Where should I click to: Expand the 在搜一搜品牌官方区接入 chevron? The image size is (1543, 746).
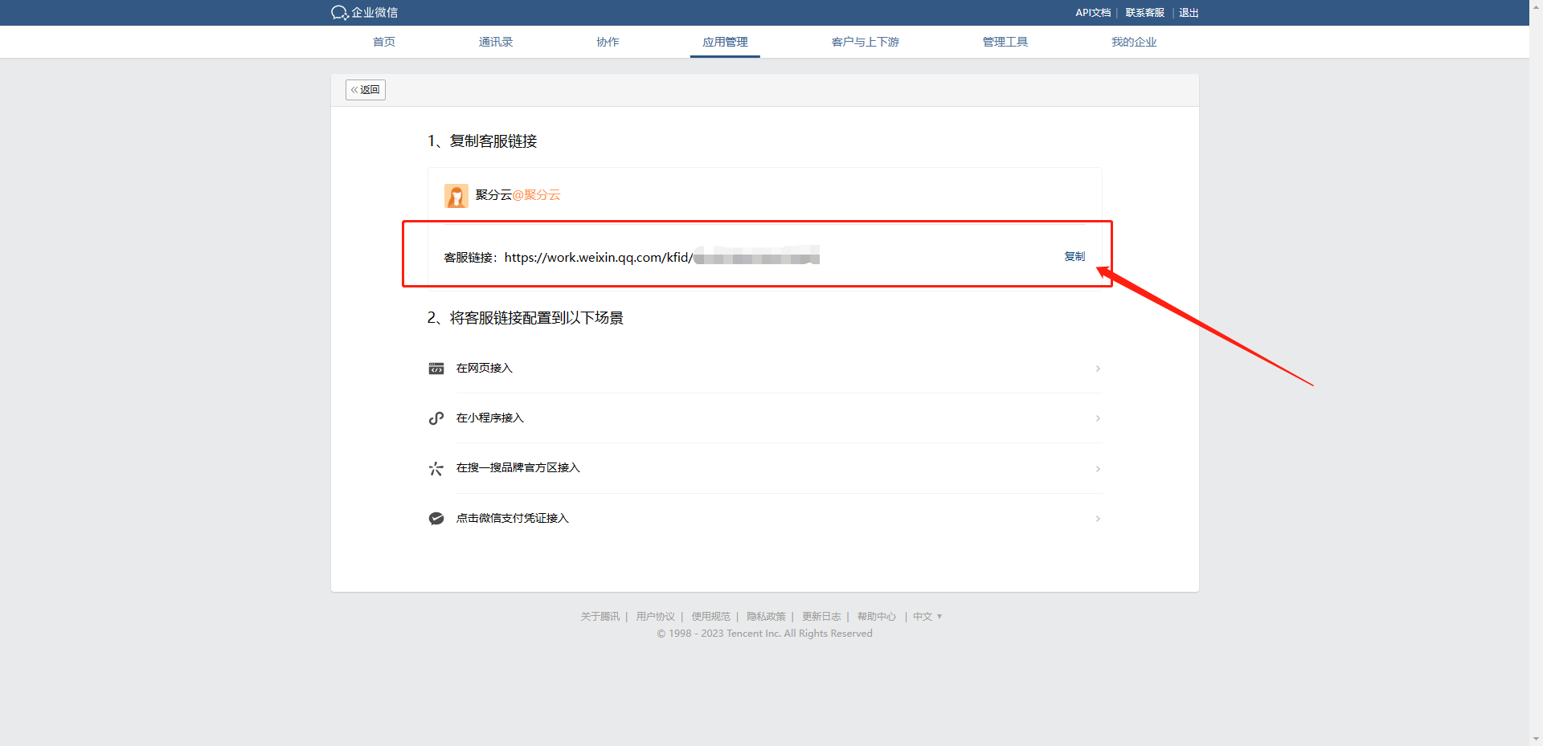tap(1098, 468)
